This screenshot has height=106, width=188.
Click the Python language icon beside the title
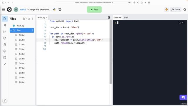coord(54,9)
